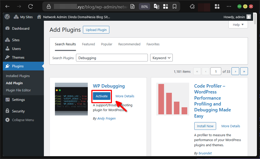
Task: Collapse the admin menu with its arrow icon
Action: pyautogui.click(x=7, y=120)
